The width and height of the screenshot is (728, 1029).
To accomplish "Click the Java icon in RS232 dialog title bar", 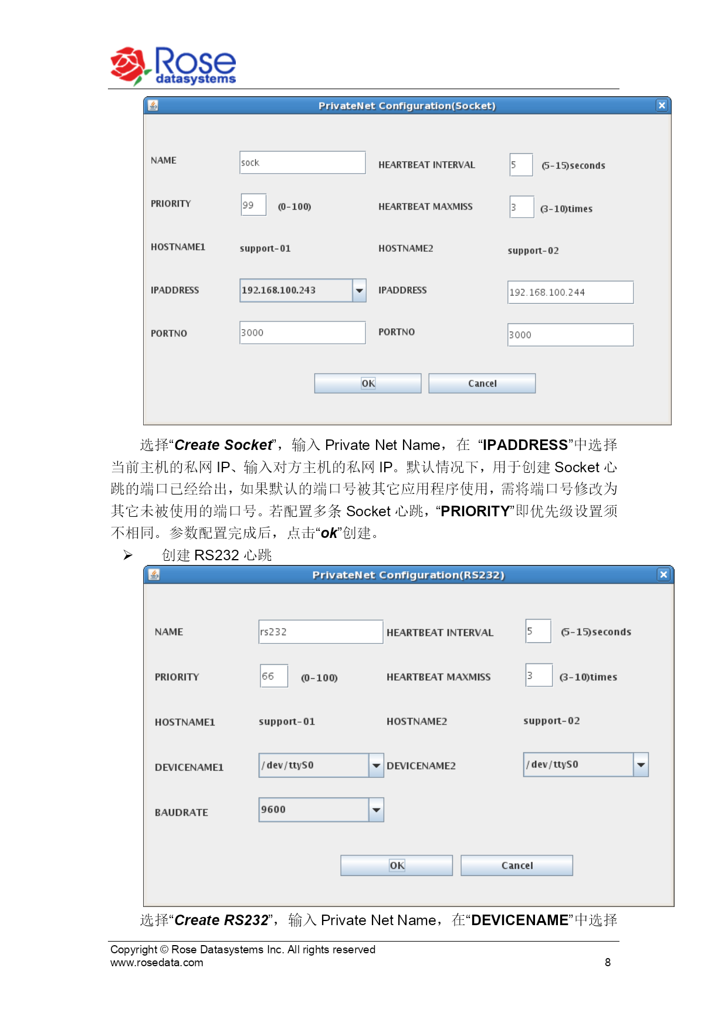I will pos(154,574).
